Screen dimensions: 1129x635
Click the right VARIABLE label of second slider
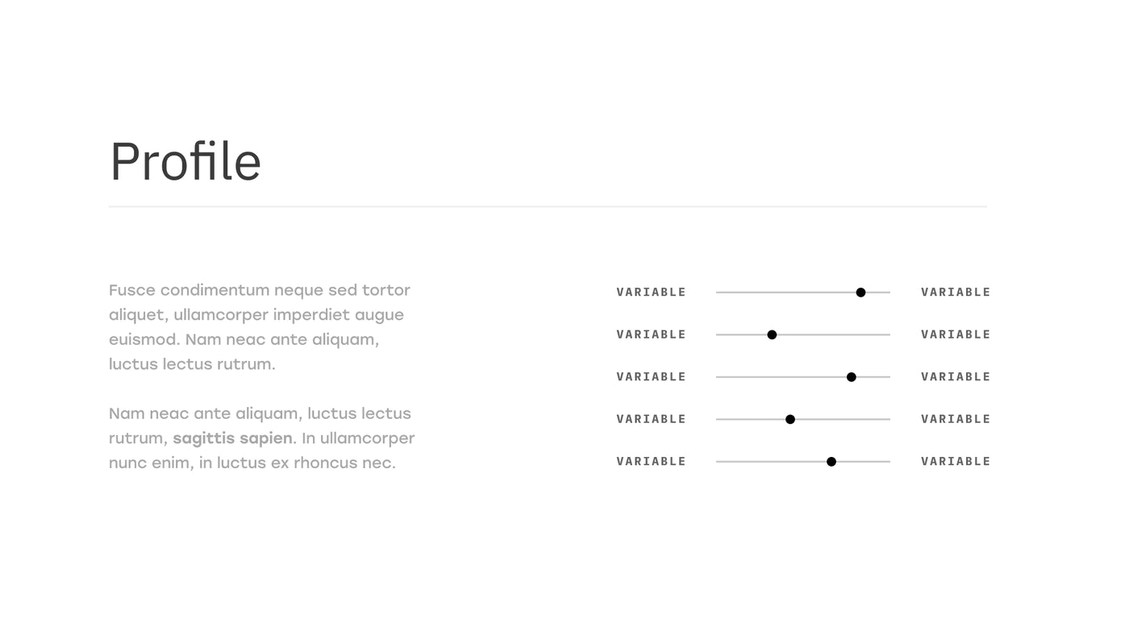click(956, 334)
